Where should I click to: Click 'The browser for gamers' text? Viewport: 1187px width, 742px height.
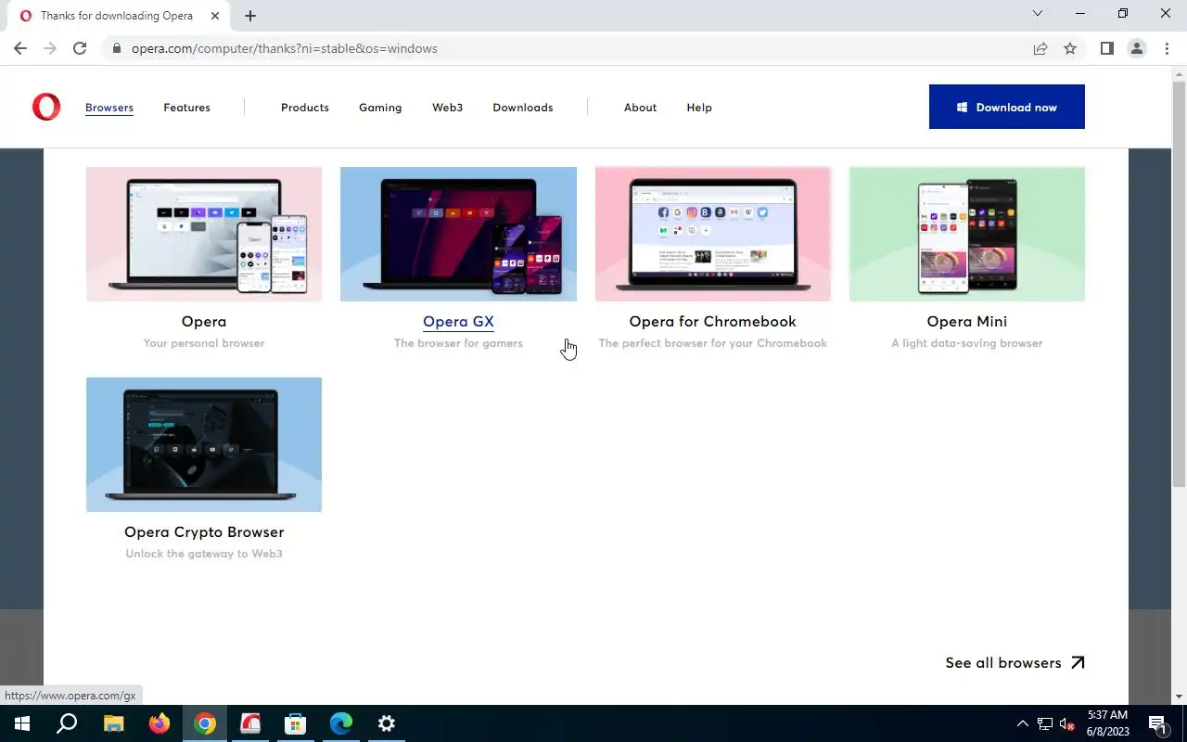pyautogui.click(x=458, y=343)
